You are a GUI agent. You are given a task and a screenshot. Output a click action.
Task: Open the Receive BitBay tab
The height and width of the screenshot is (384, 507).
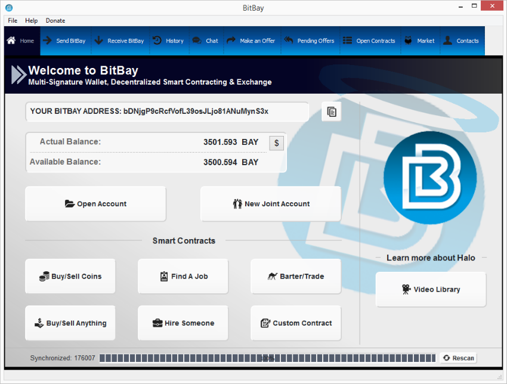click(120, 41)
